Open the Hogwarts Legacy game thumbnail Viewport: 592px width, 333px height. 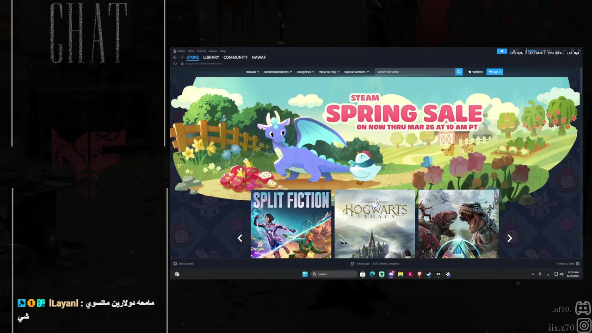tap(375, 224)
